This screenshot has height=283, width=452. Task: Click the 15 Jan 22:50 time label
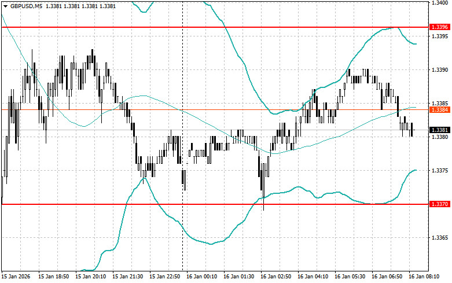(164, 277)
